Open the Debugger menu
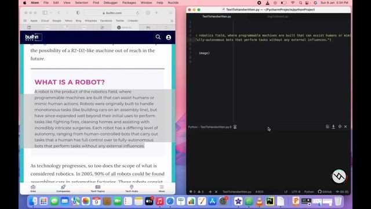Viewport: 371px width, 209px height. point(110,2)
